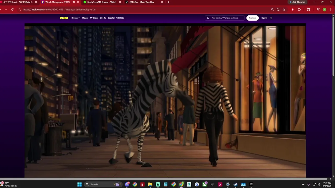
Task: Open the Windows Start menu
Action: coord(80,184)
